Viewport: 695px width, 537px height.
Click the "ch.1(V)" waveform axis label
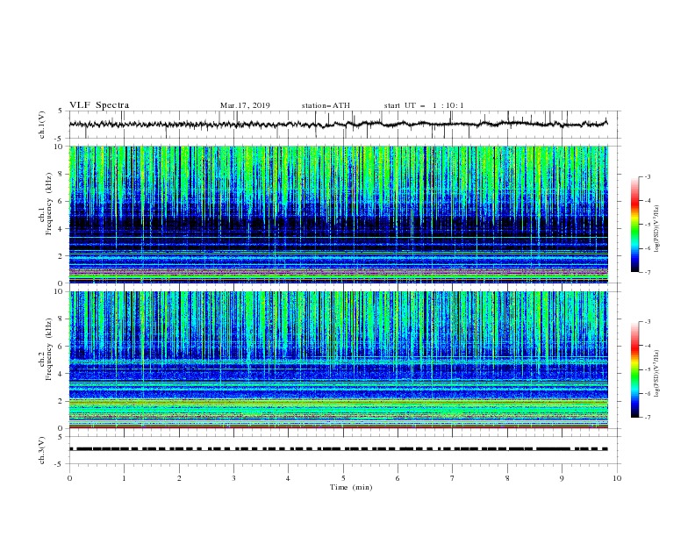pyautogui.click(x=42, y=125)
